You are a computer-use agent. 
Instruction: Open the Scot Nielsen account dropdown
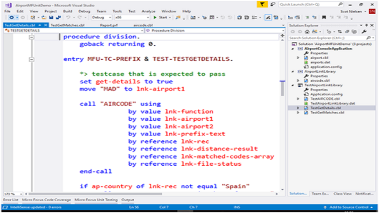(365, 11)
